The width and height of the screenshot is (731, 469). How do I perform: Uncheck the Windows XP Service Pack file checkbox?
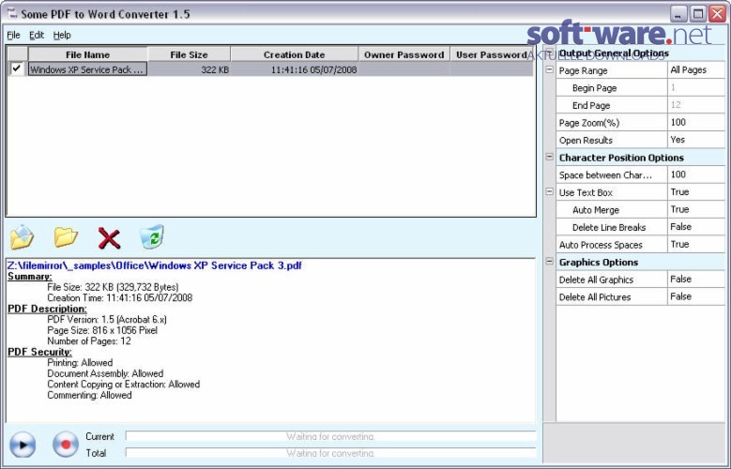tap(17, 68)
